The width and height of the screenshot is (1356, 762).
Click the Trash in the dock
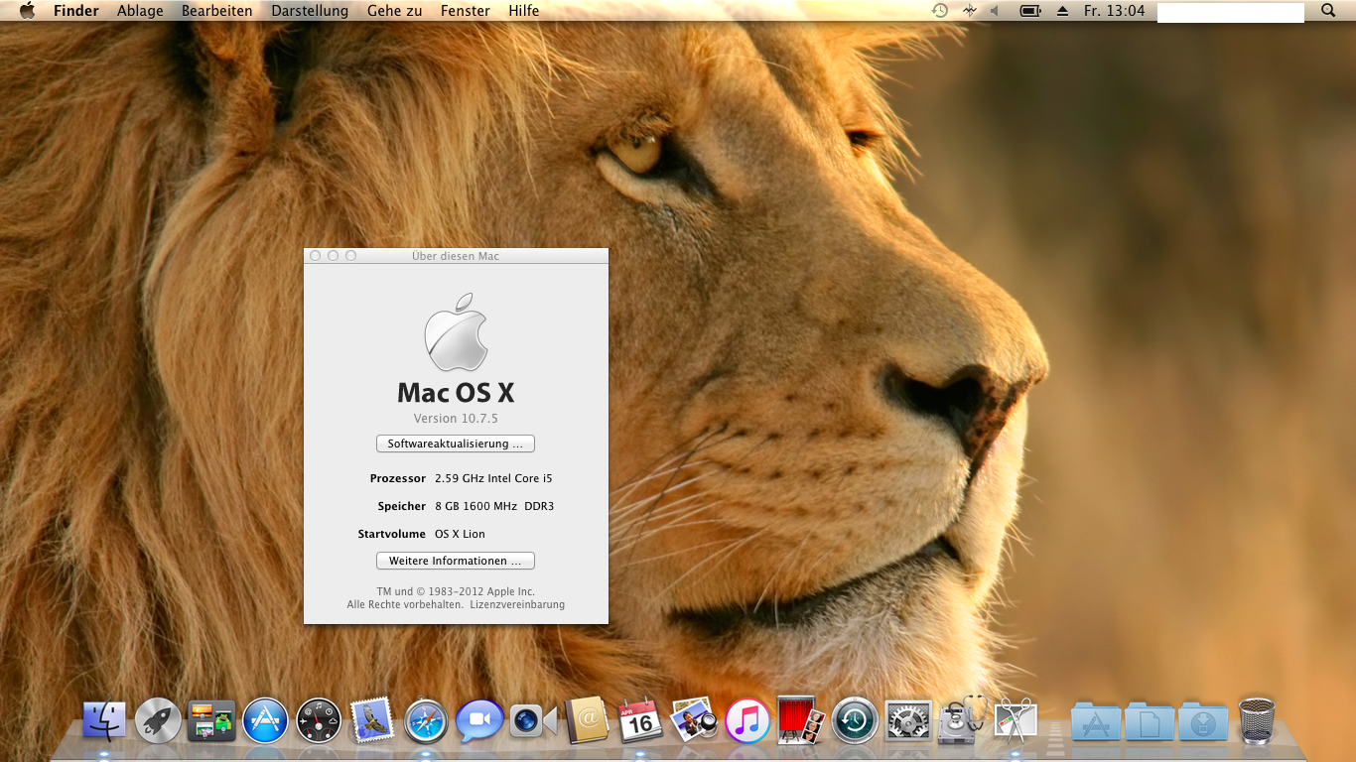(x=1257, y=721)
